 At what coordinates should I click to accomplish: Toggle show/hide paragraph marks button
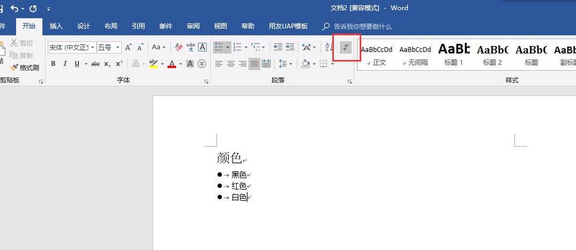click(346, 47)
